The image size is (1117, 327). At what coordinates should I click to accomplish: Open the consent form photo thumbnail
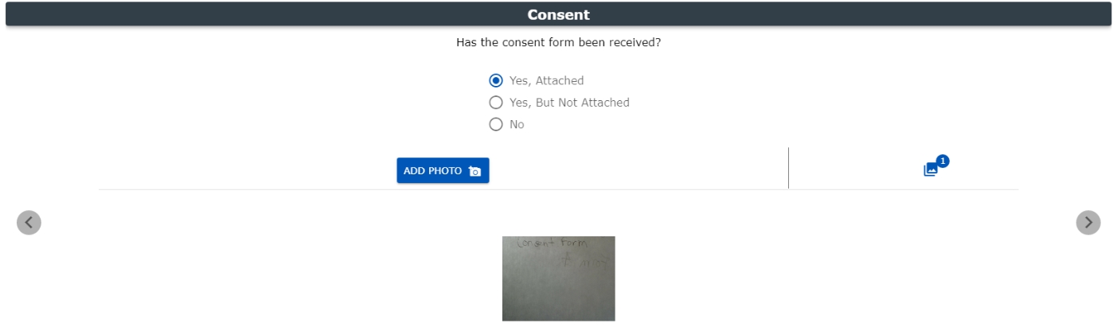click(558, 278)
